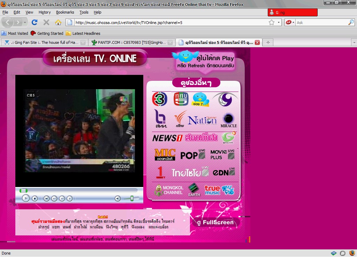This screenshot has width=357, height=257.
Task: Click the search magnifier icon
Action: click(351, 22)
